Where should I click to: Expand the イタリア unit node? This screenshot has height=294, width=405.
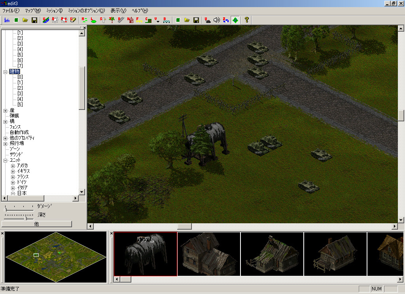pyautogui.click(x=13, y=188)
